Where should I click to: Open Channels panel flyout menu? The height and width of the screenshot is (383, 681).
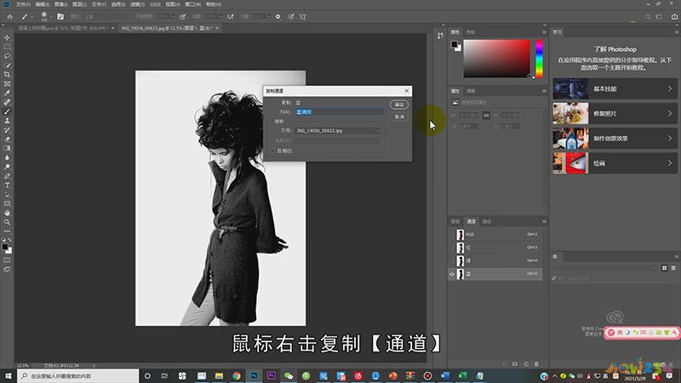point(544,221)
